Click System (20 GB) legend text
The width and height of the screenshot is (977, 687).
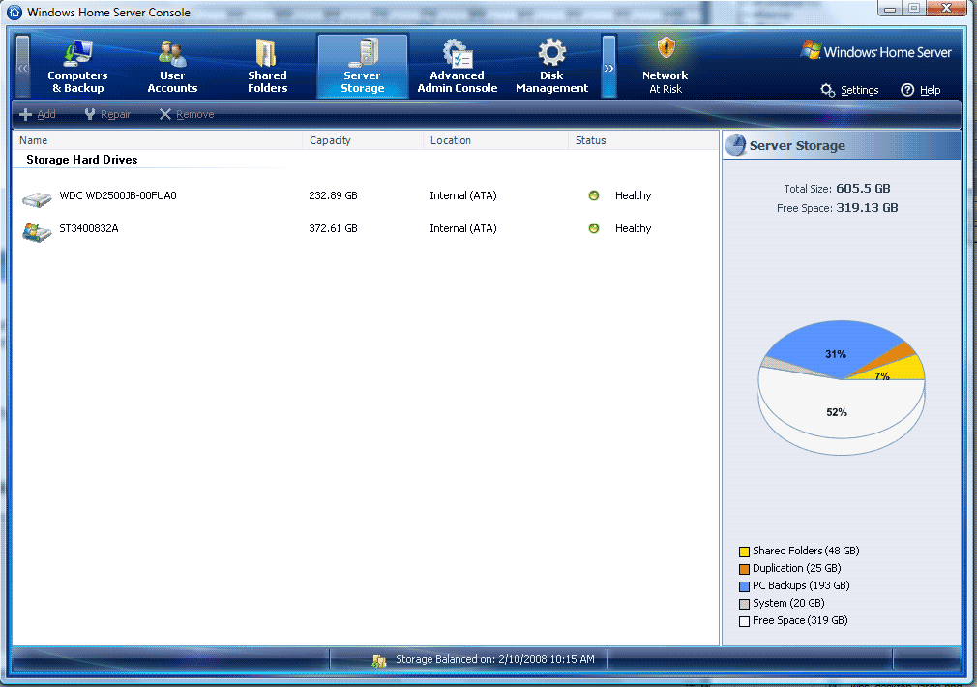click(788, 603)
